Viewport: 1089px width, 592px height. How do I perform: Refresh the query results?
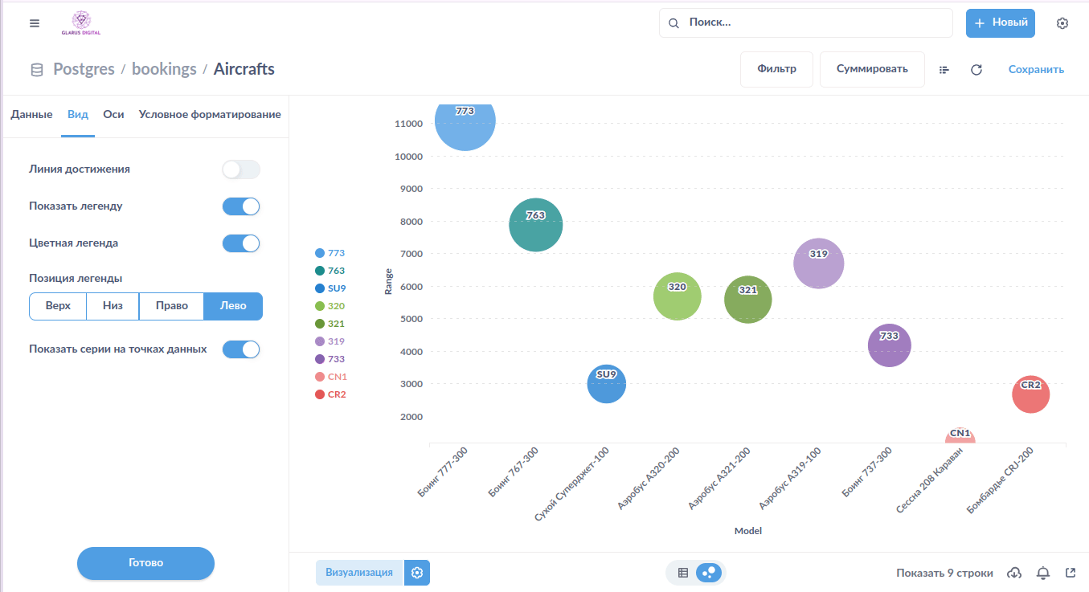976,70
